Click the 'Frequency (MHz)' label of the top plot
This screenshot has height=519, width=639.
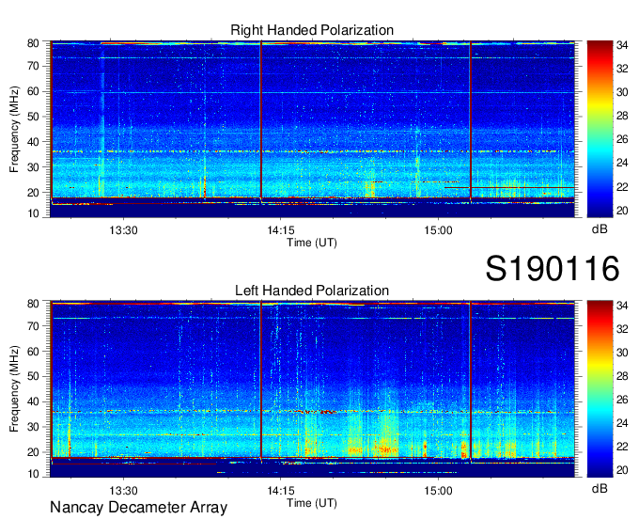point(15,129)
